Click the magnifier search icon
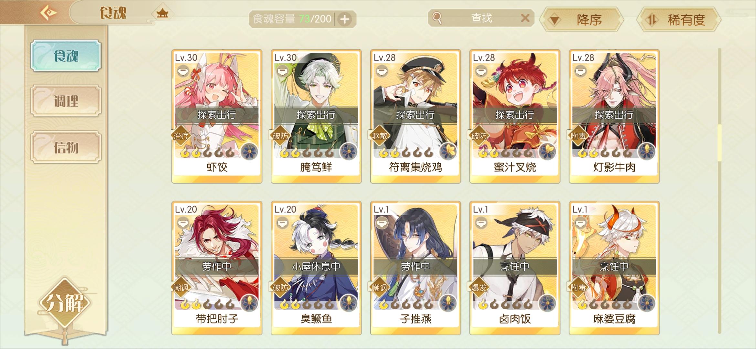The width and height of the screenshot is (756, 349). 436,18
